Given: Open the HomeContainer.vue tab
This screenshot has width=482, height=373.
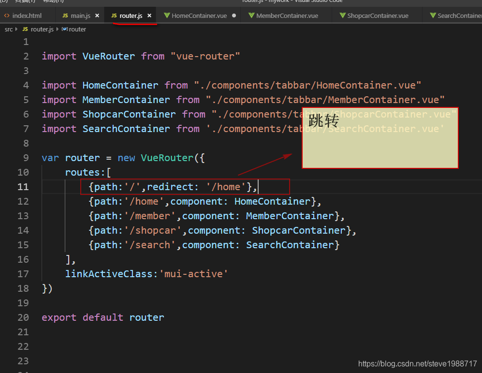Looking at the screenshot, I should tap(199, 15).
